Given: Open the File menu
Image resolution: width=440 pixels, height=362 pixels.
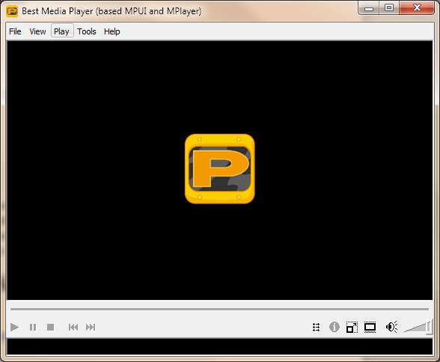Looking at the screenshot, I should (15, 31).
